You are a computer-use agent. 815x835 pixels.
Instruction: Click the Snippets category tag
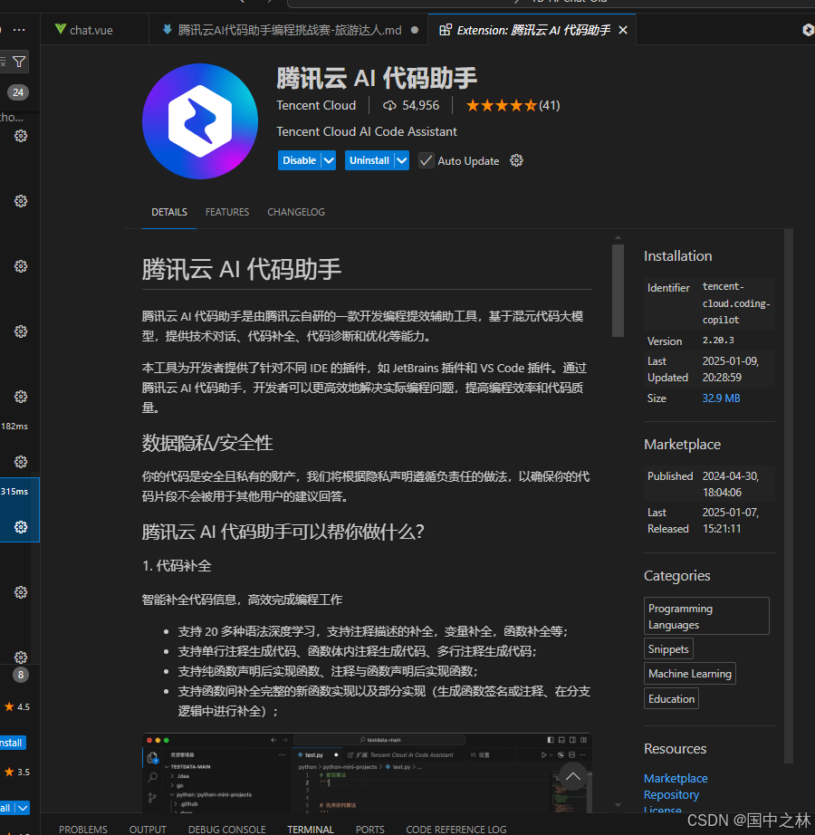click(x=668, y=649)
